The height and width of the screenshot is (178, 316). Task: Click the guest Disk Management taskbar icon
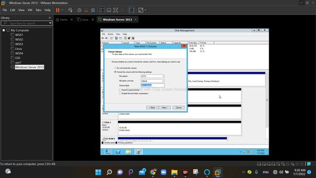coord(138,152)
